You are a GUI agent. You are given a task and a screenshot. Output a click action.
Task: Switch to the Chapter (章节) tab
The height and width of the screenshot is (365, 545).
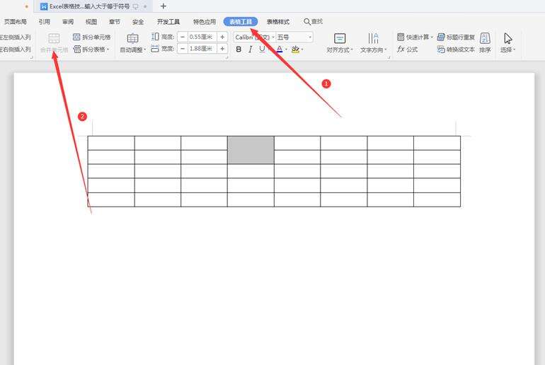point(115,21)
